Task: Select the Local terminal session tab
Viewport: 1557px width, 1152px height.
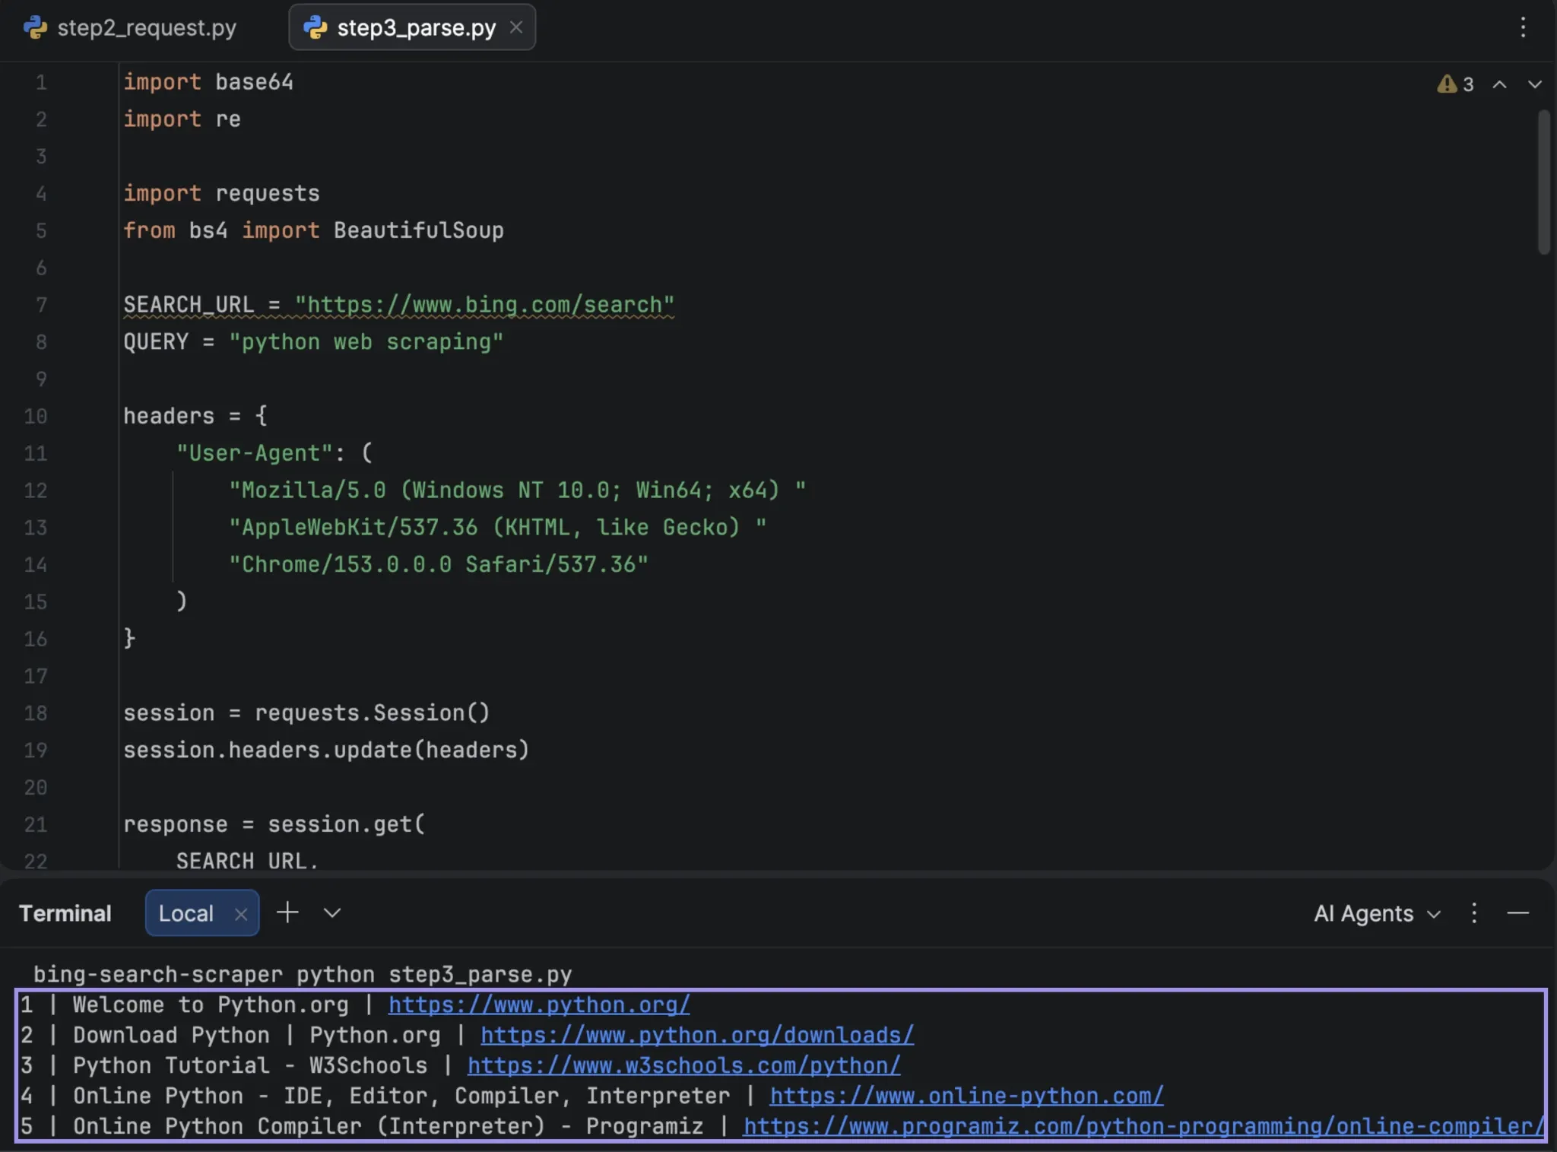Action: [201, 912]
